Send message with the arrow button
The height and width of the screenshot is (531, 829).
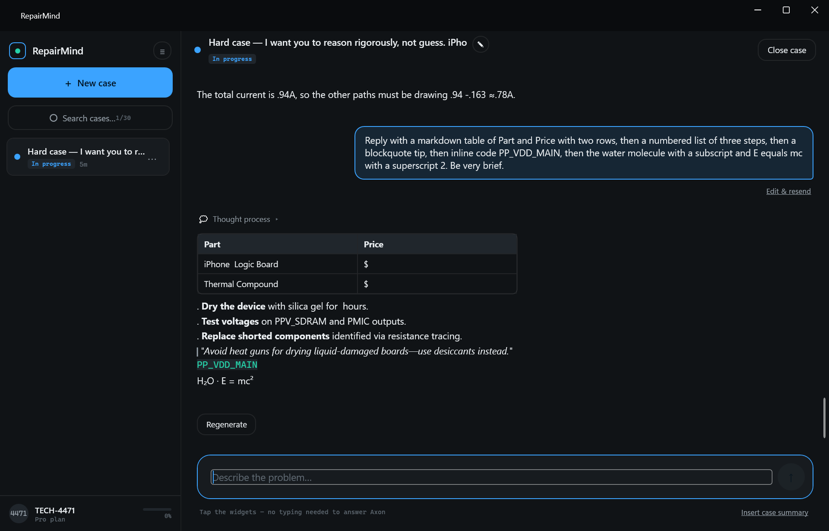[x=791, y=477]
